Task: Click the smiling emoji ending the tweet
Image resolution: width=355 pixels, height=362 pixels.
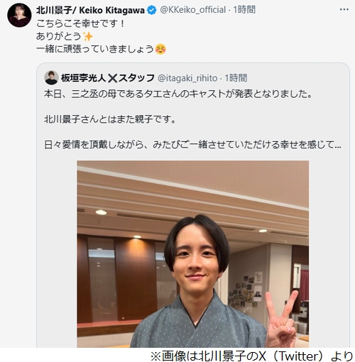Action: click(x=160, y=49)
